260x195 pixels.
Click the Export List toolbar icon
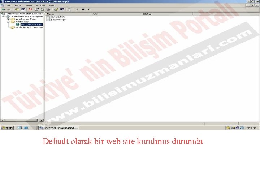pos(48,10)
